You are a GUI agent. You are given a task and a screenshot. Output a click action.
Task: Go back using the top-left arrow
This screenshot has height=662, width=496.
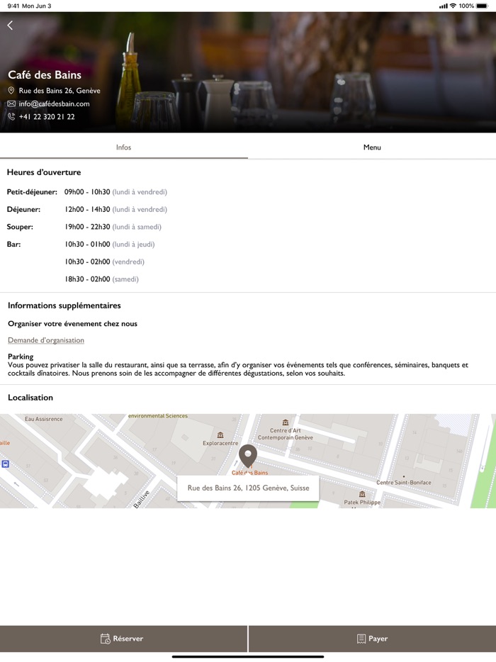[10, 26]
